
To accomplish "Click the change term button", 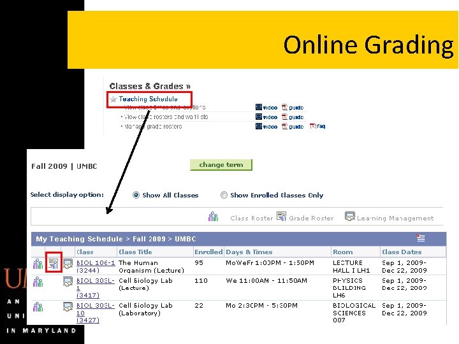I will (x=221, y=165).
